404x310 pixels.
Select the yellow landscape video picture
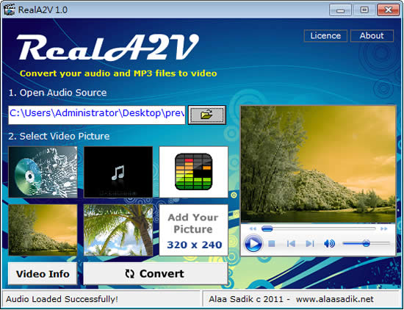43,230
